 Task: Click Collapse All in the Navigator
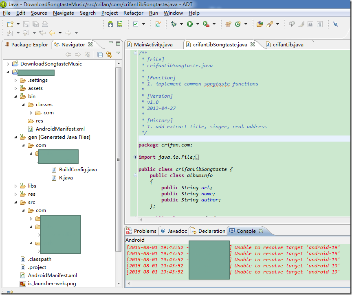click(x=100, y=55)
